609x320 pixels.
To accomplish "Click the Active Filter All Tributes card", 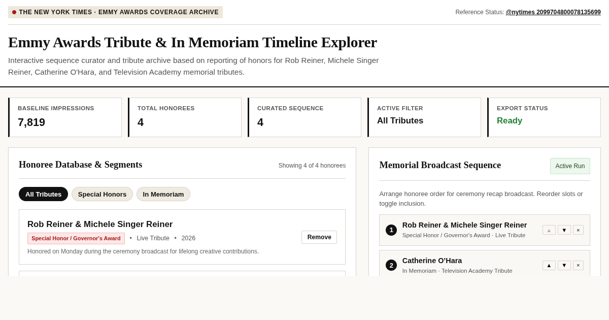I will (424, 117).
